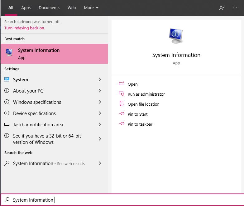Click the System Information search input field
This screenshot has width=244, height=206.
click(x=122, y=200)
